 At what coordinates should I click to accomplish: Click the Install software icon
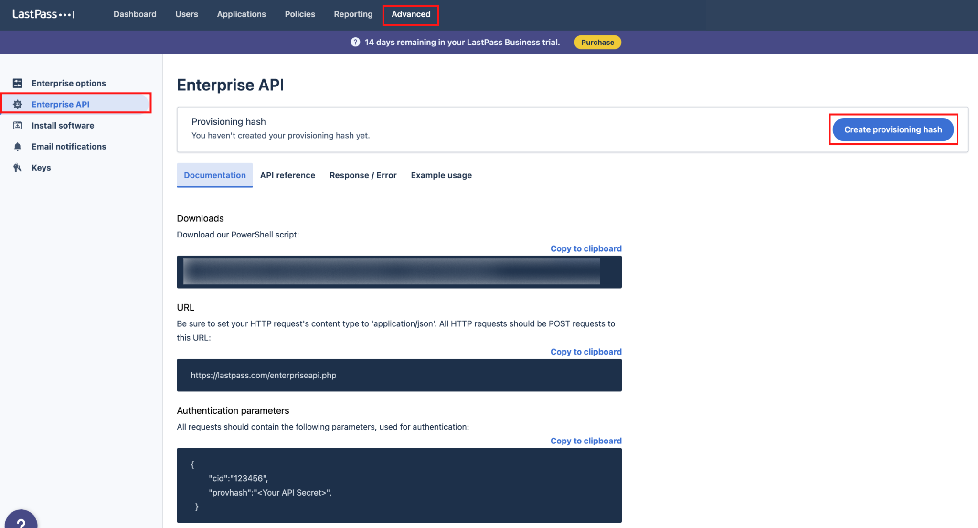tap(18, 125)
